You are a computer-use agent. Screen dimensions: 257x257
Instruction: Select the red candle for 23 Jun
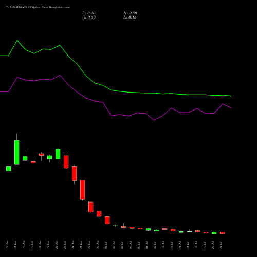(66, 162)
